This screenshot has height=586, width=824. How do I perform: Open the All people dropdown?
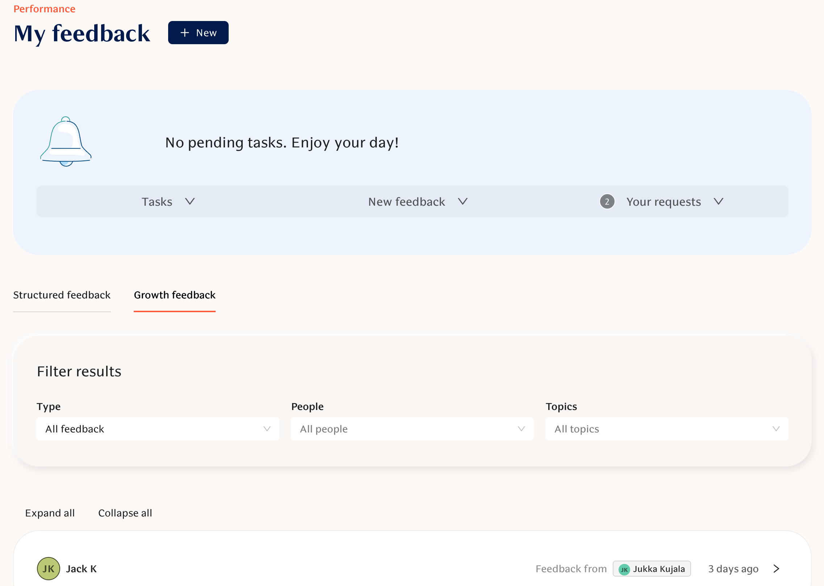pos(412,429)
